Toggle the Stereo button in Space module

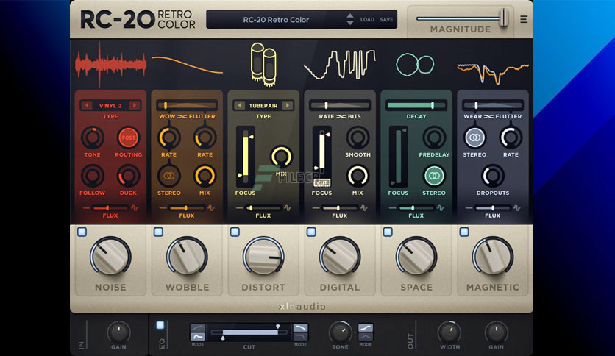pos(434,176)
